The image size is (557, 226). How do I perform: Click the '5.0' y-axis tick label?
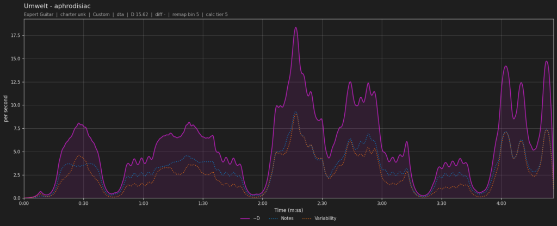pyautogui.click(x=18, y=152)
